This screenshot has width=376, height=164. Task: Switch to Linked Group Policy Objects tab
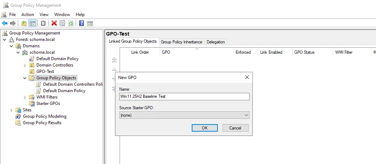[x=132, y=41]
